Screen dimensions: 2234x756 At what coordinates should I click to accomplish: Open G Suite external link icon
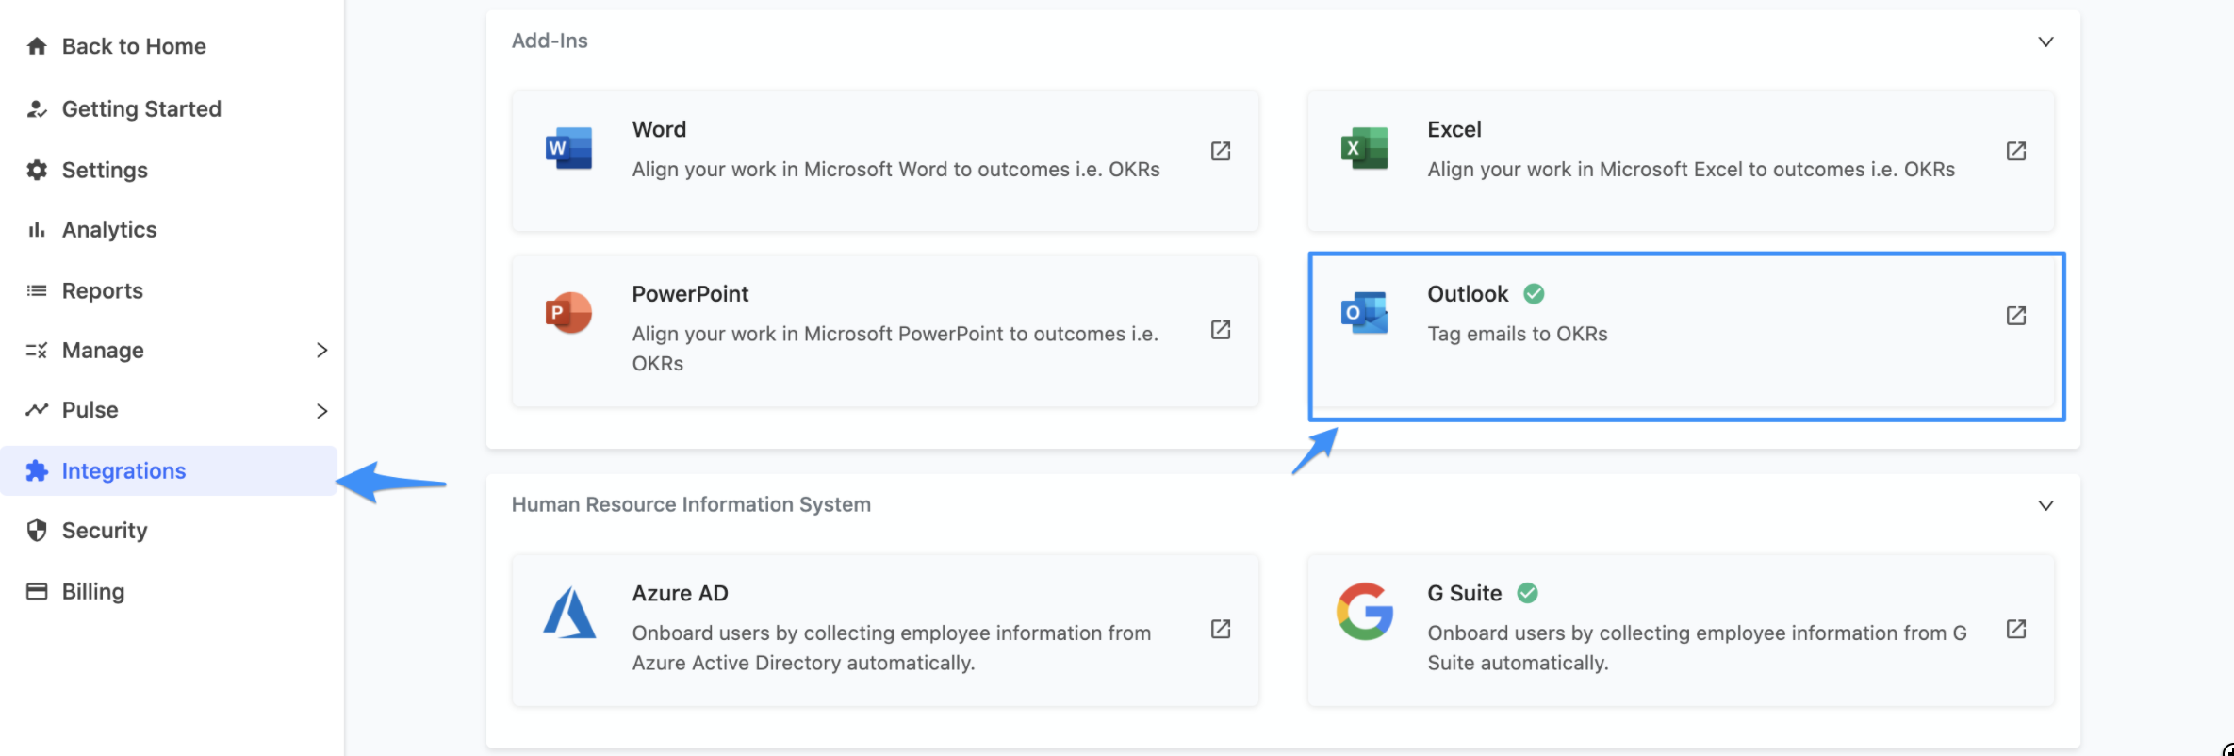click(2016, 629)
